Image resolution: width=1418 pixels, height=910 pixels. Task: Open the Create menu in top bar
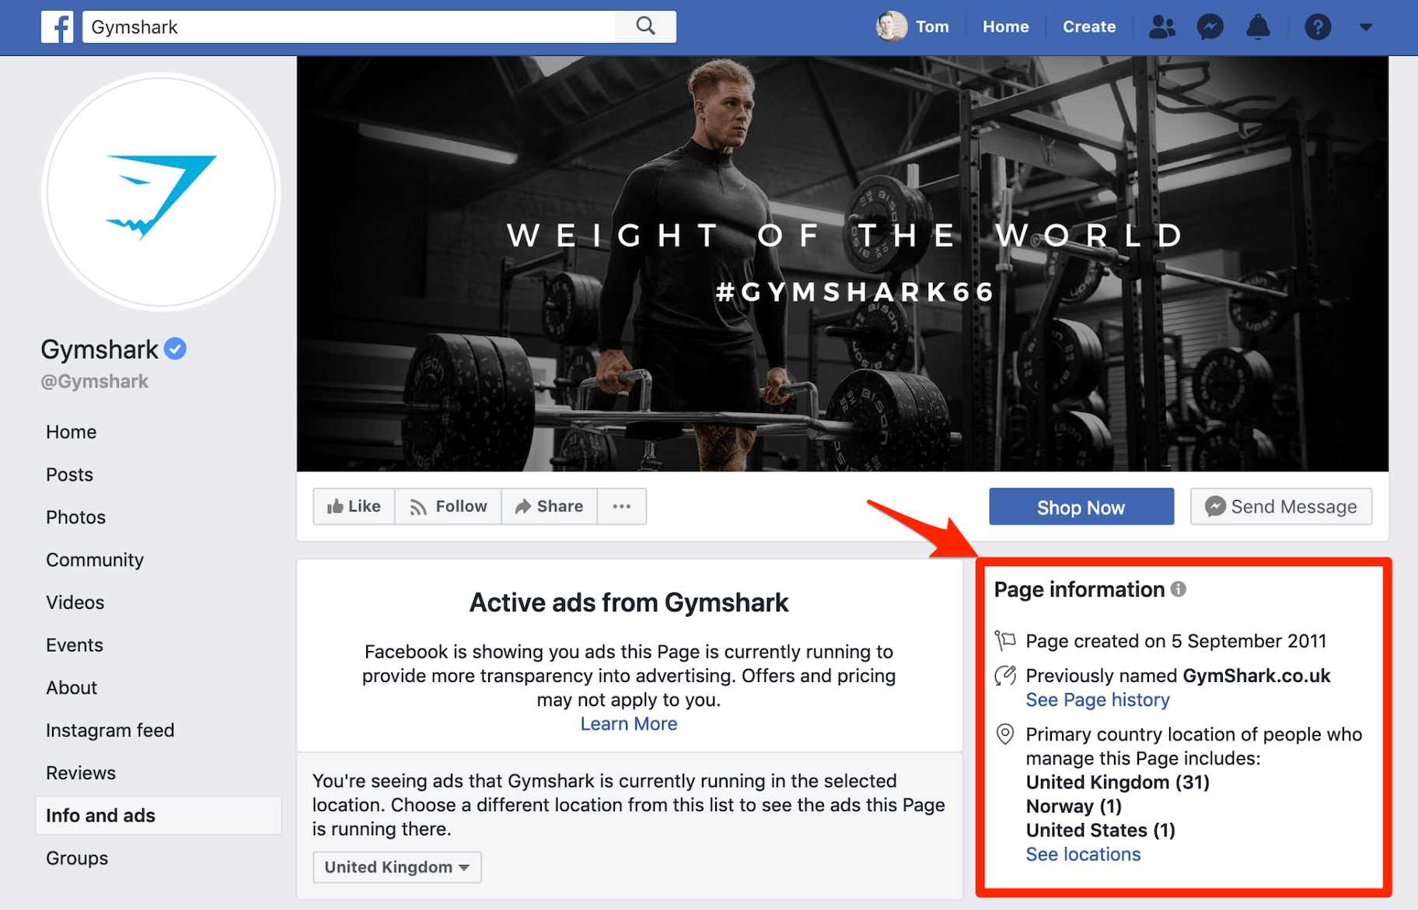1088,26
